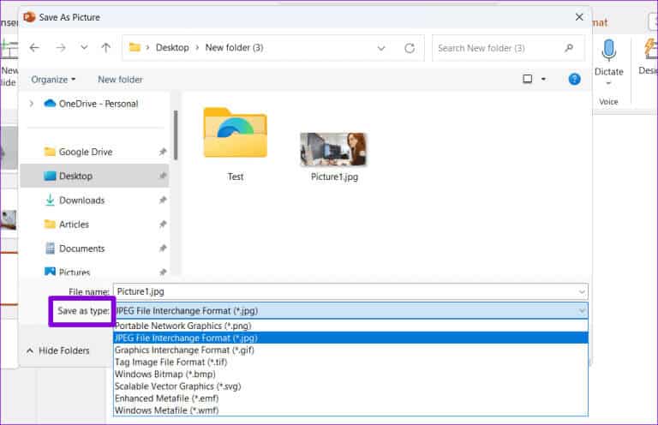The height and width of the screenshot is (425, 658).
Task: Click the search magnifier icon
Action: point(569,48)
